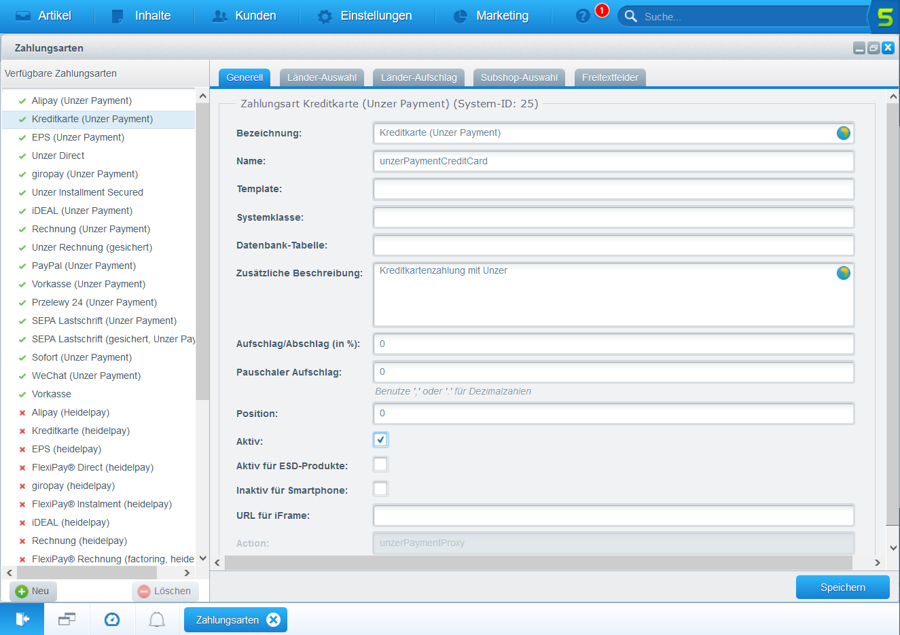Click red cross beside Alipay (Heidelpay)

click(x=22, y=413)
